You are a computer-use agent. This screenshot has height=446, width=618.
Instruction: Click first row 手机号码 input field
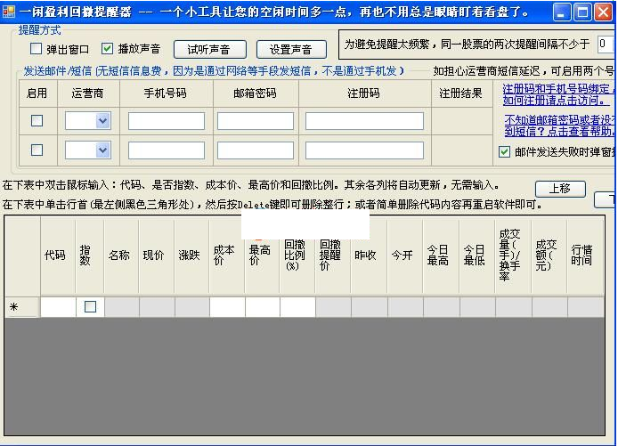pos(167,121)
